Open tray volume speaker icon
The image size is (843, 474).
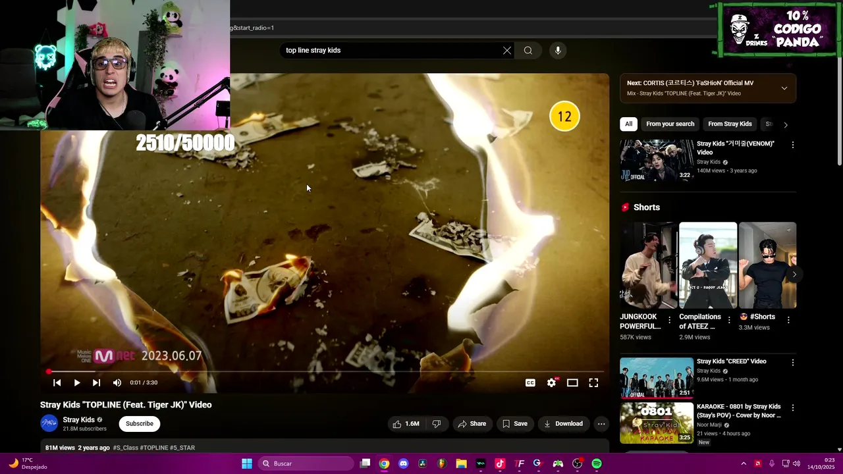pyautogui.click(x=796, y=463)
